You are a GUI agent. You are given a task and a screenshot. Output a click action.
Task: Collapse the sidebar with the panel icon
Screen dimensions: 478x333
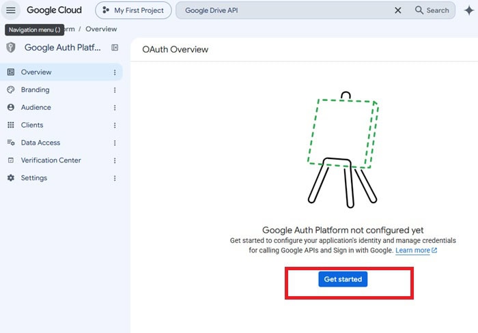(x=115, y=48)
